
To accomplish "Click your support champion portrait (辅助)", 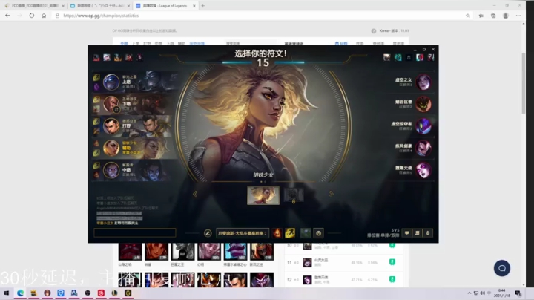I will tap(111, 148).
